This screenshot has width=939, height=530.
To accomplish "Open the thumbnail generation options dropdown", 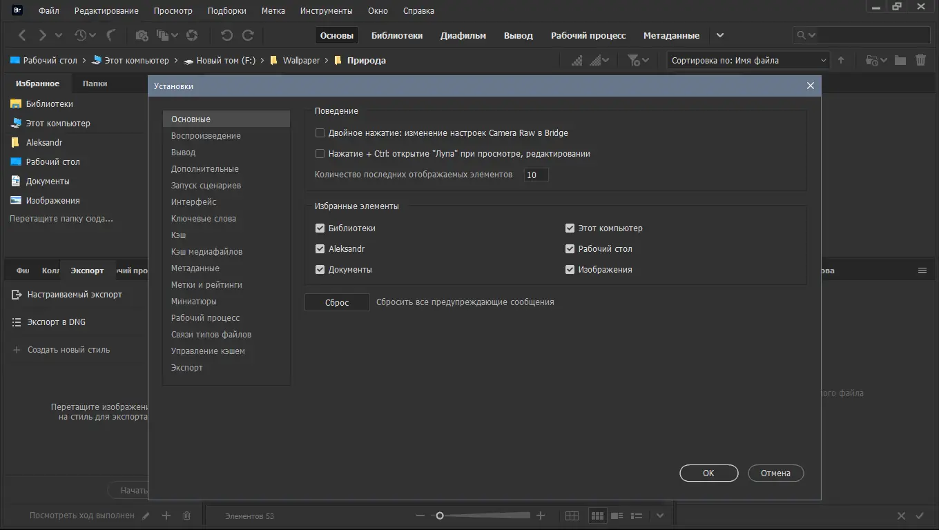I will pos(599,61).
